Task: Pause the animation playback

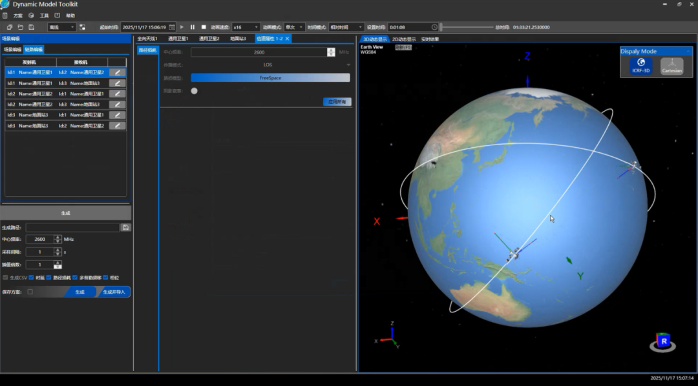Action: 193,27
